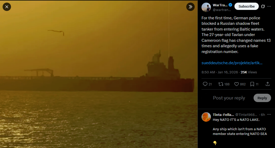This screenshot has width=275, height=148.
Task: Open Tinta-Fella avatar in reply
Action: pyautogui.click(x=206, y=117)
